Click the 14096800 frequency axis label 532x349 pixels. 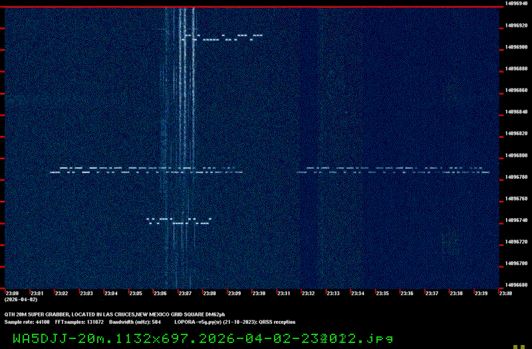click(516, 156)
